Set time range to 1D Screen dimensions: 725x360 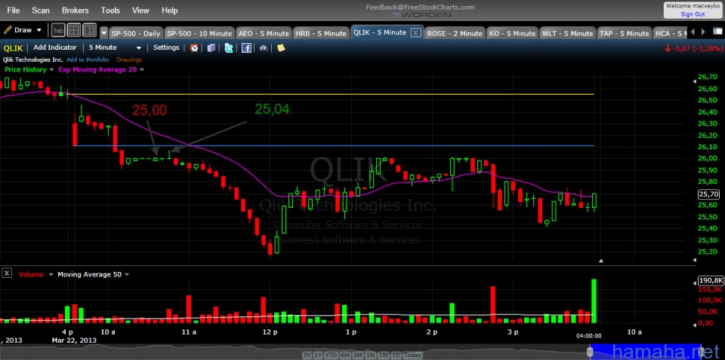point(395,355)
